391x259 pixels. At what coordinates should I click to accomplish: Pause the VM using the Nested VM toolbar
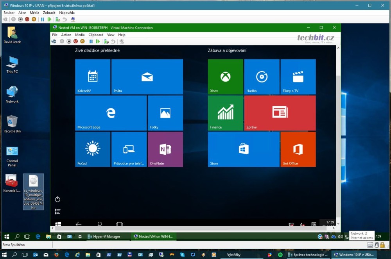[91, 41]
